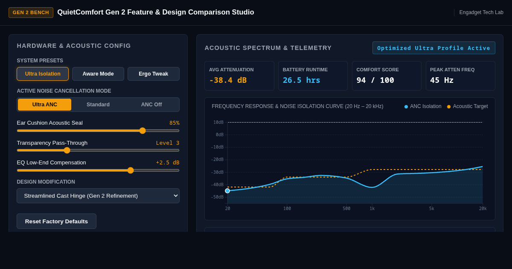Screen dimensions: 512x269
Task: Click the 20k frequency axis label
Action: (483, 209)
